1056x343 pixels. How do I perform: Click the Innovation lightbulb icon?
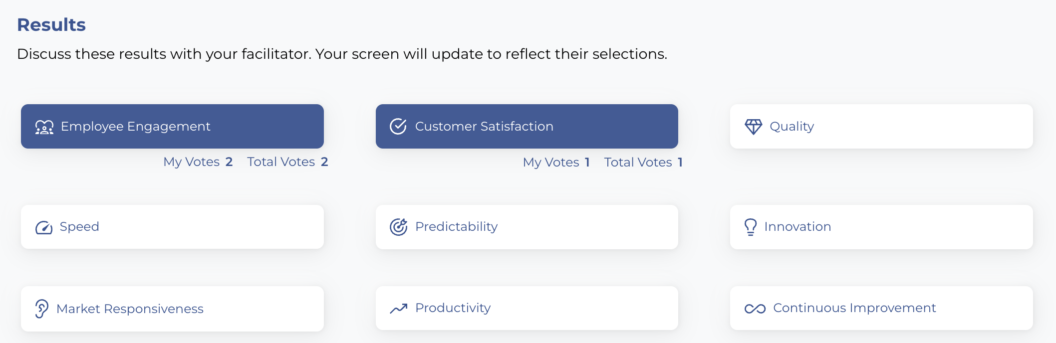pos(751,227)
